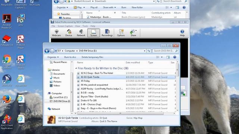Collapse Files Ready to Be Written group
This screenshot has width=239, height=134.
tap(76, 68)
